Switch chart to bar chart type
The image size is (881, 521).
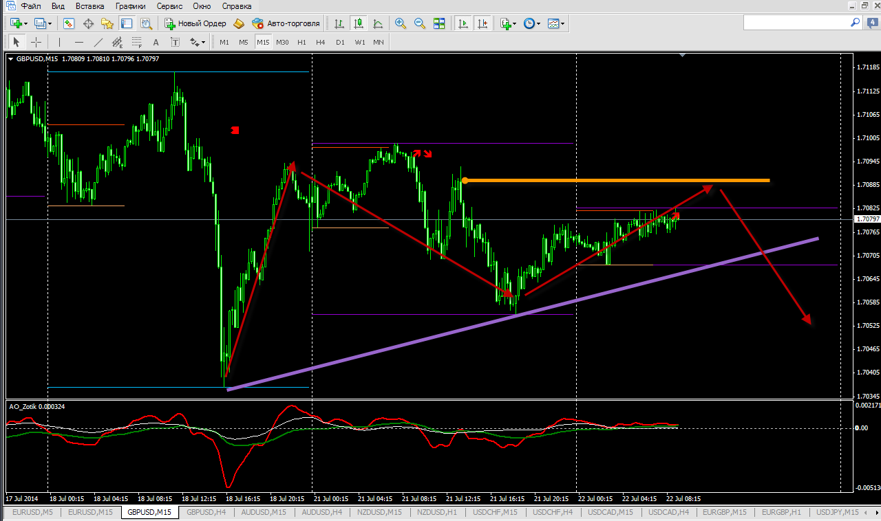339,23
